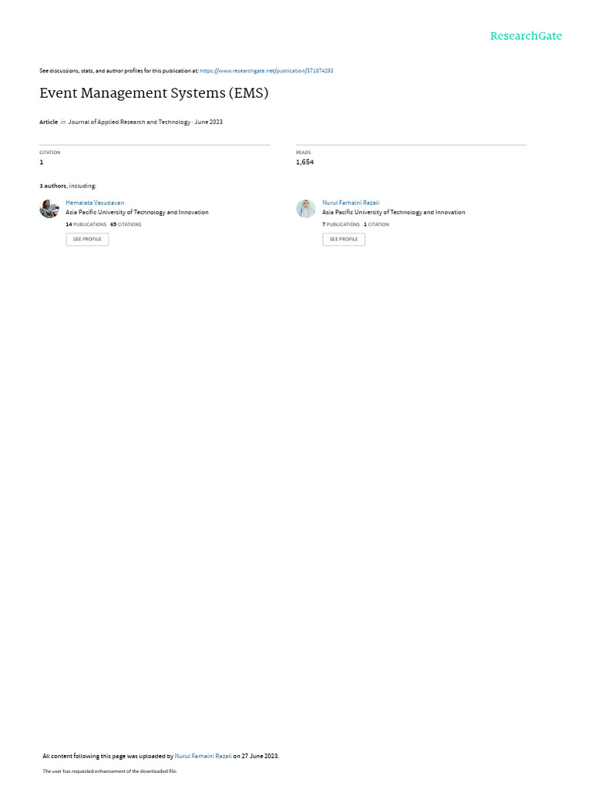The height and width of the screenshot is (789, 592).
Task: Click Hemalata Vasudavan's profile photo
Action: [x=49, y=208]
